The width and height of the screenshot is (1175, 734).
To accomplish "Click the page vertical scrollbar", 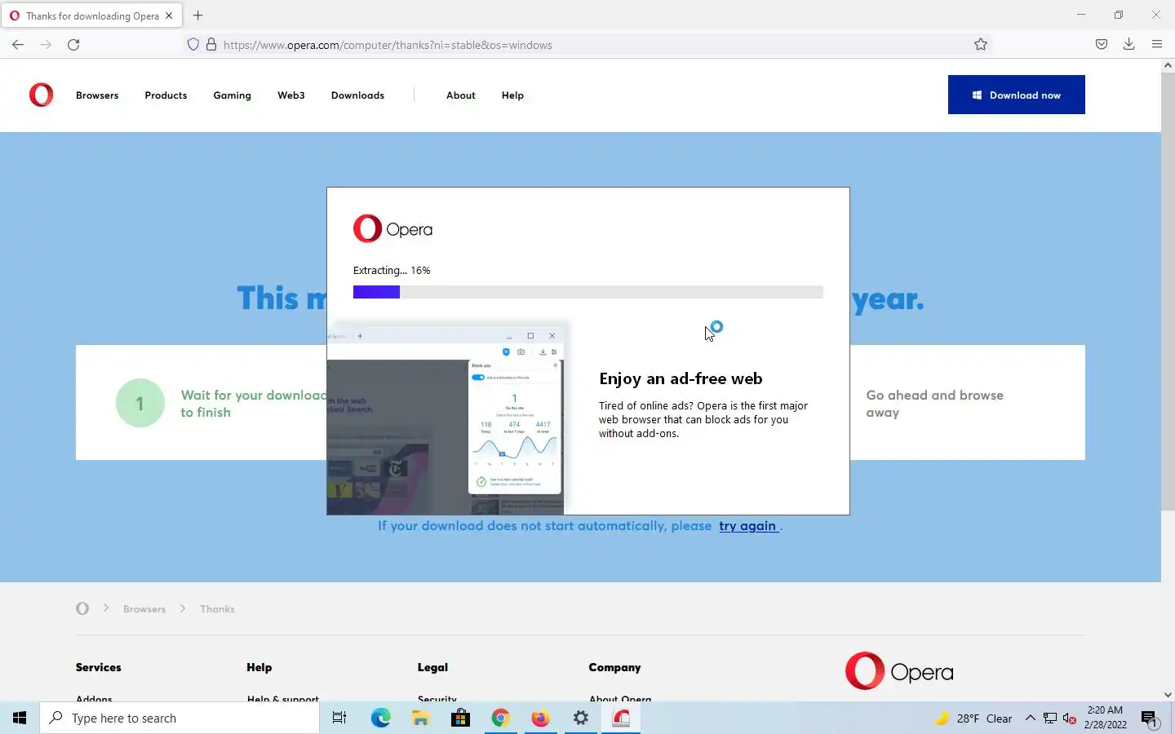I will 1168,290.
